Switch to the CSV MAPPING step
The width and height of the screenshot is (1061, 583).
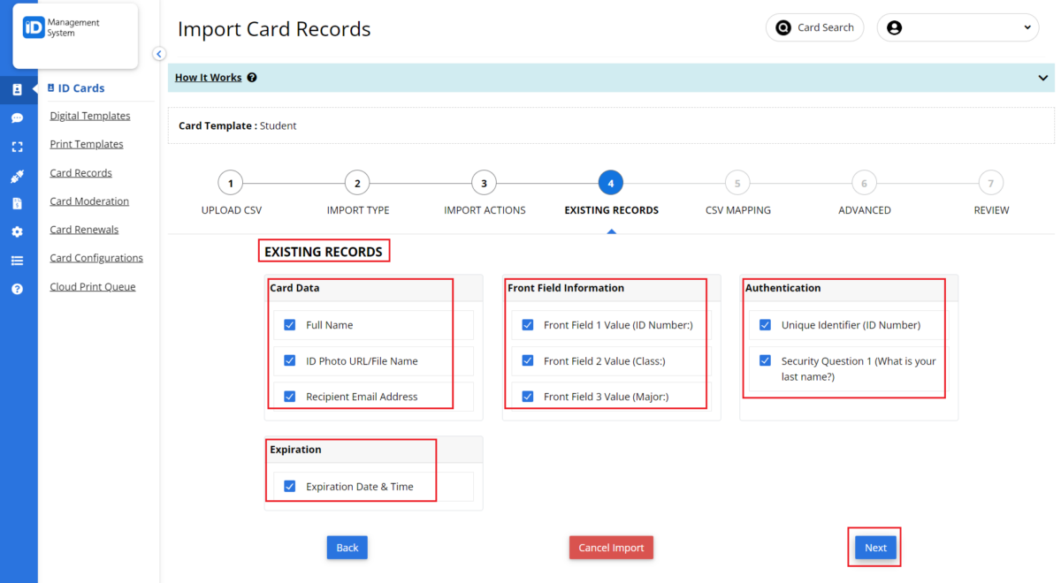[x=737, y=183]
